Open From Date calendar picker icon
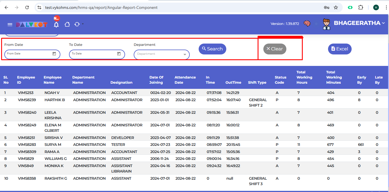Screen dimensions: 389x192 54,54
